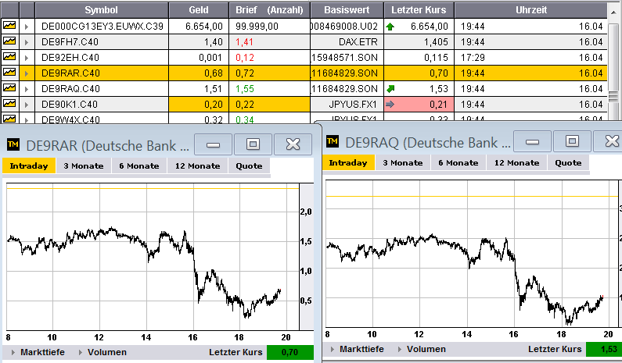The width and height of the screenshot is (622, 363).
Task: Maximize the DE9RAQ chart window
Action: point(573,141)
